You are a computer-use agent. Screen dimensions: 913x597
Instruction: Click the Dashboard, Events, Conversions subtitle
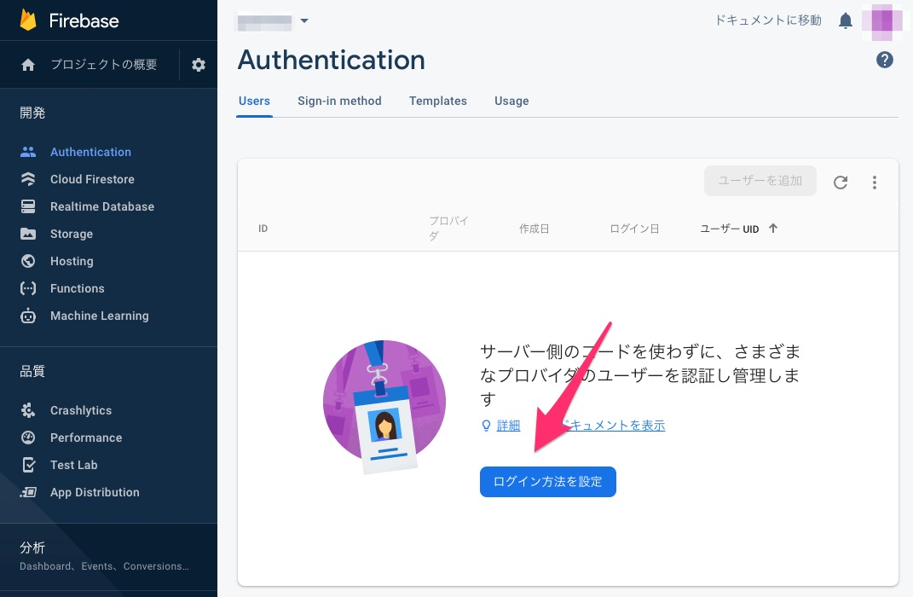tap(104, 566)
